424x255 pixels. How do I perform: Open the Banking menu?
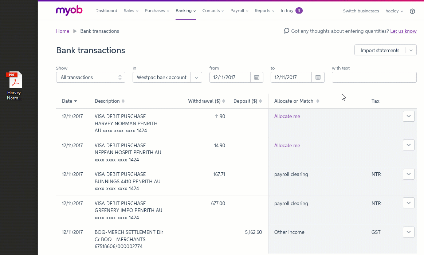(x=185, y=11)
